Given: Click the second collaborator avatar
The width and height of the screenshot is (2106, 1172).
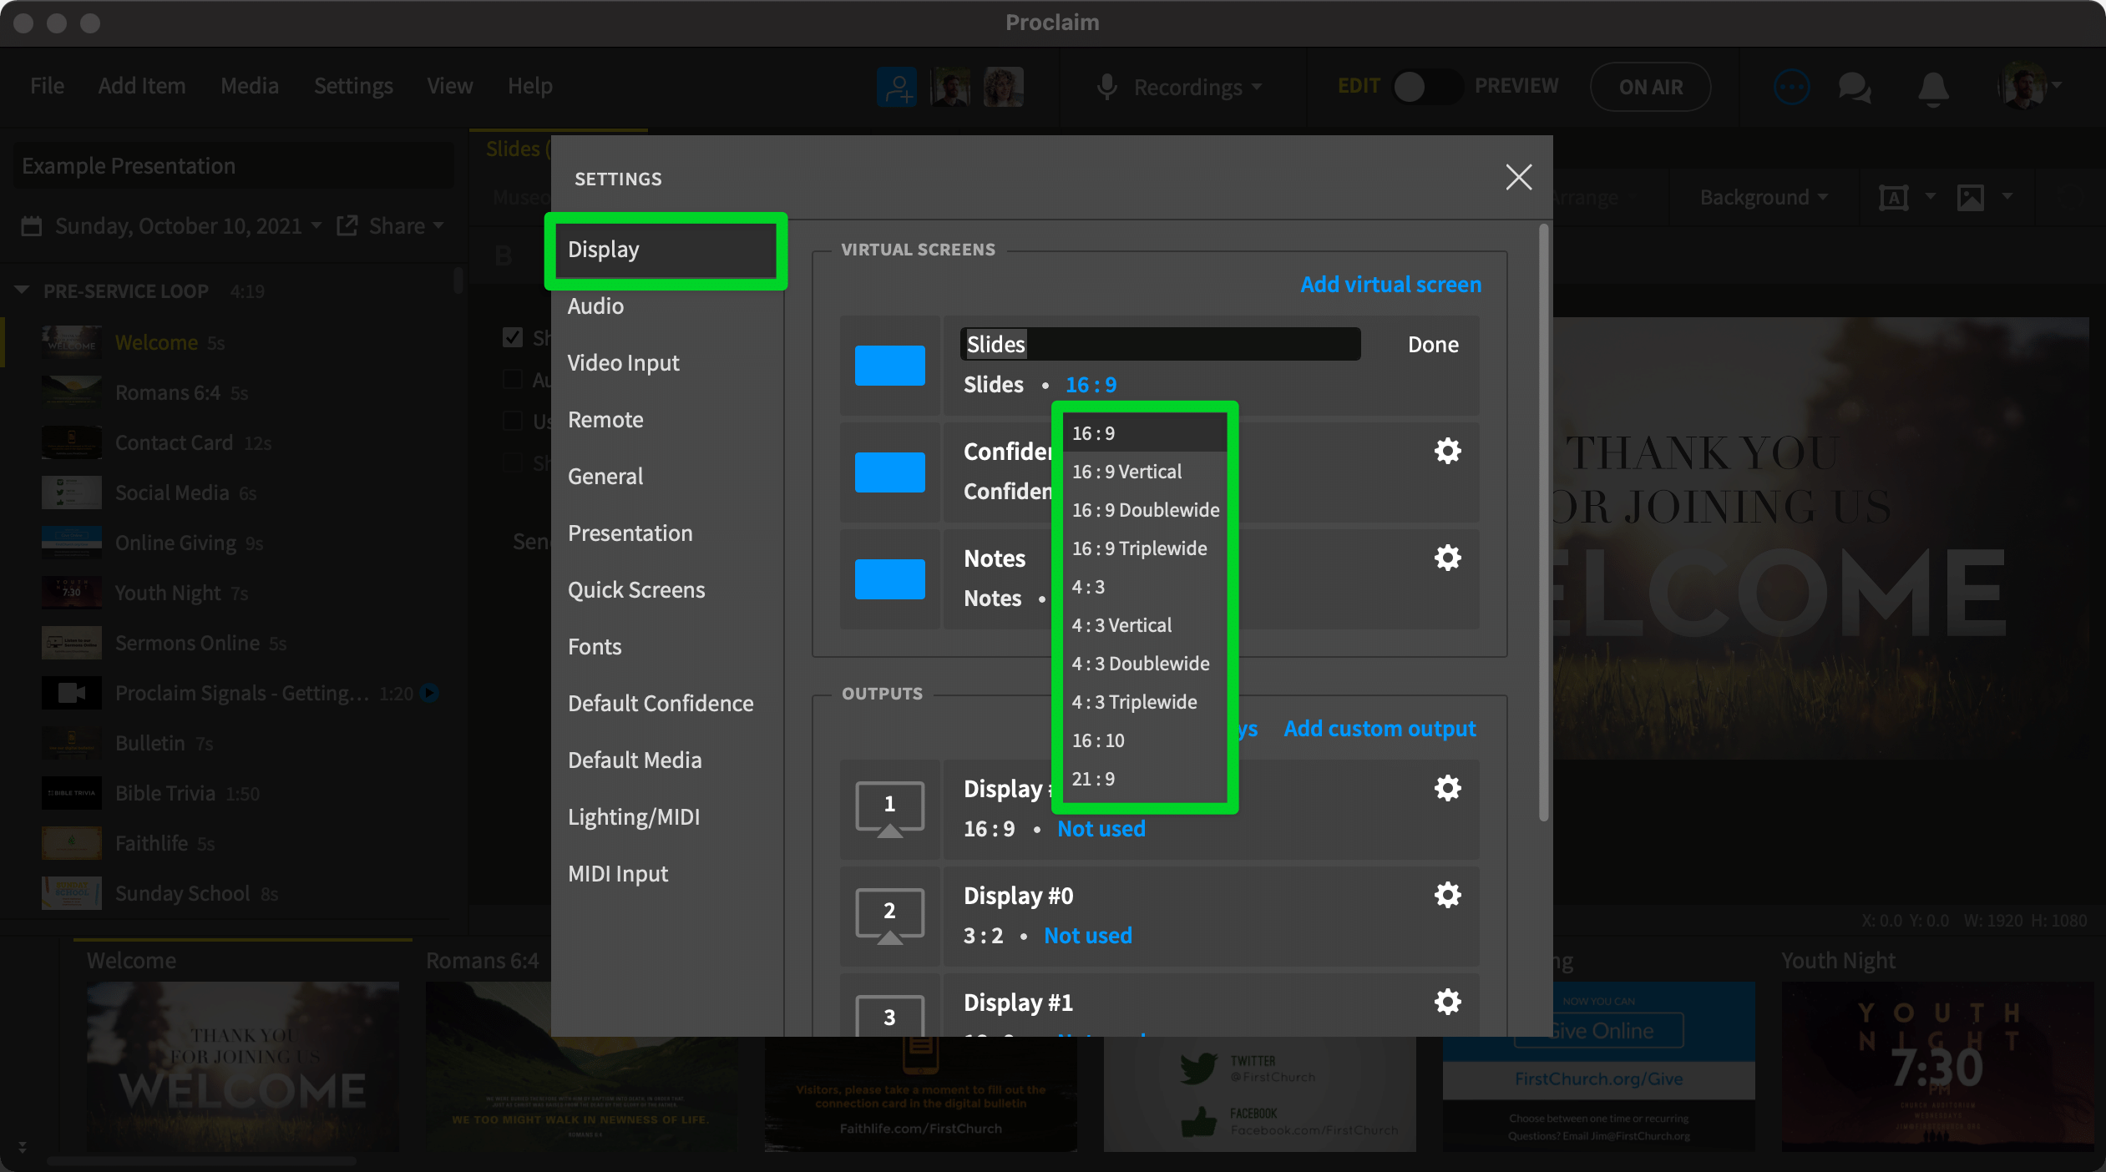Looking at the screenshot, I should coord(1004,87).
